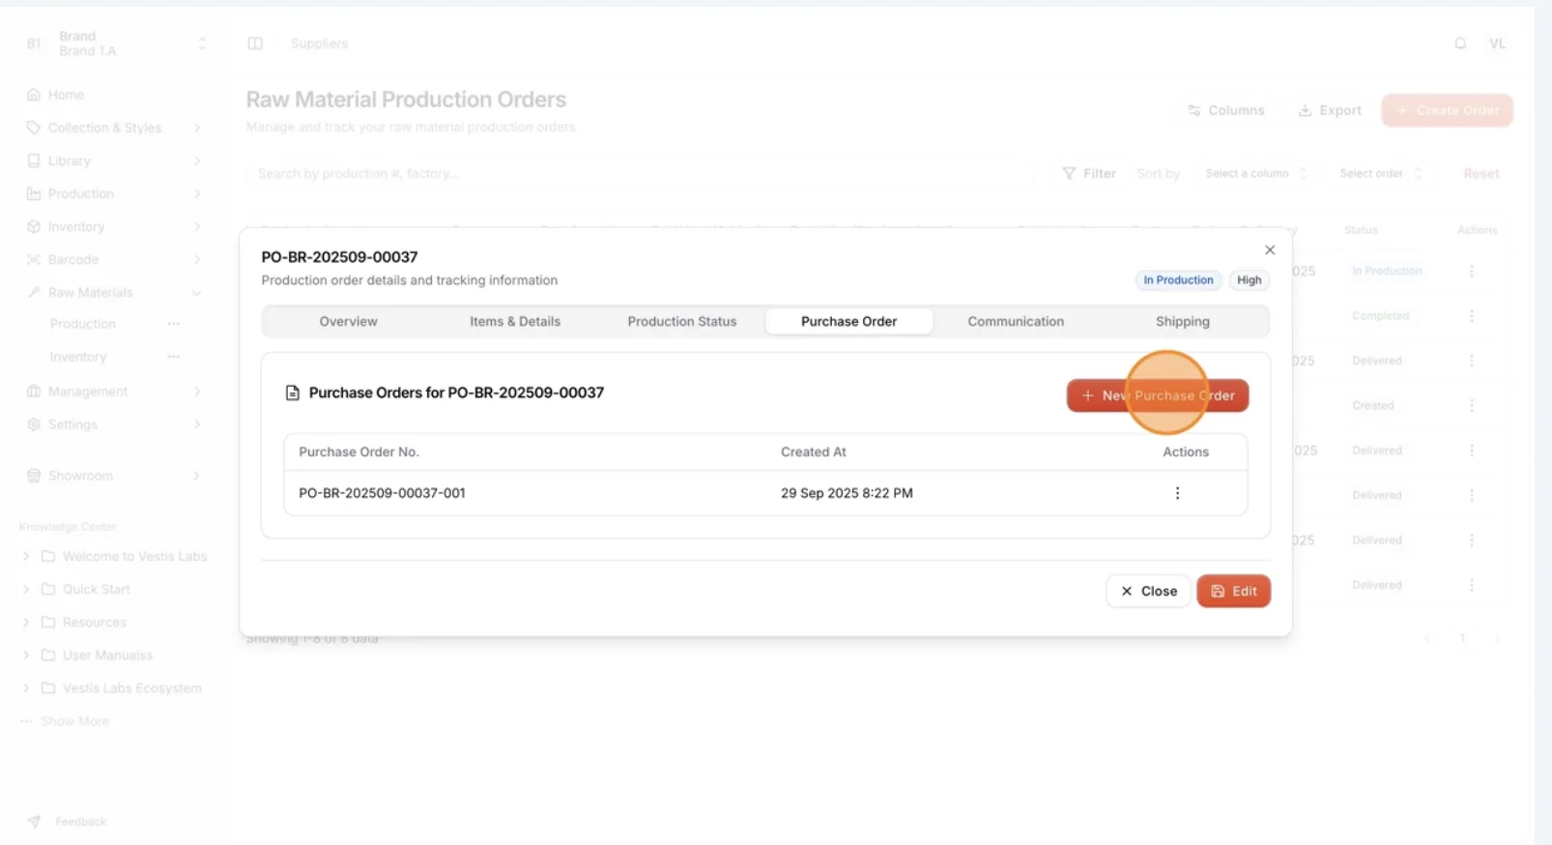Click the Suppliers breadcrumb
This screenshot has width=1552, height=845.
319,44
